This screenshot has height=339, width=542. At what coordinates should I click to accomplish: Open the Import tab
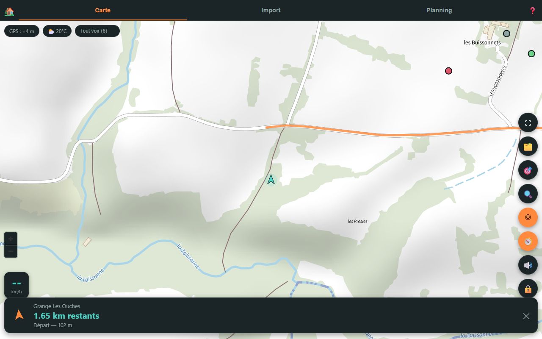pyautogui.click(x=271, y=10)
